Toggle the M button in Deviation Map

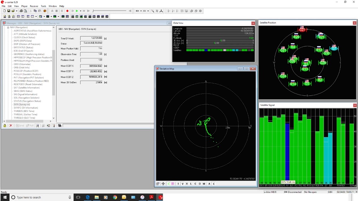coord(204,184)
